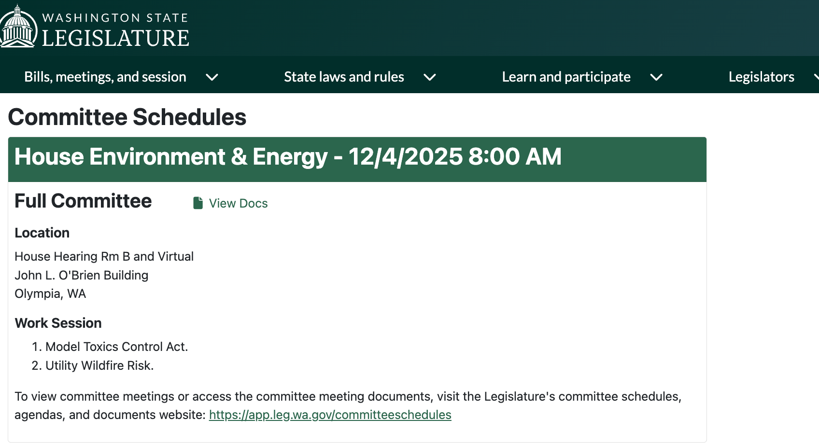Select the text House Hearing Rm B and Virtual
Image resolution: width=819 pixels, height=447 pixels.
point(104,256)
